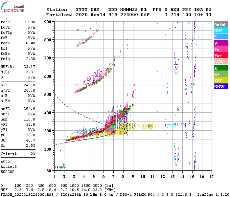
Task: Click the C-level value 55
Action: [x=33, y=153]
